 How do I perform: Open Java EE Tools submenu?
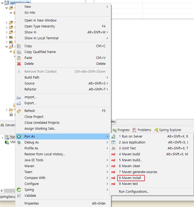coord(34,160)
